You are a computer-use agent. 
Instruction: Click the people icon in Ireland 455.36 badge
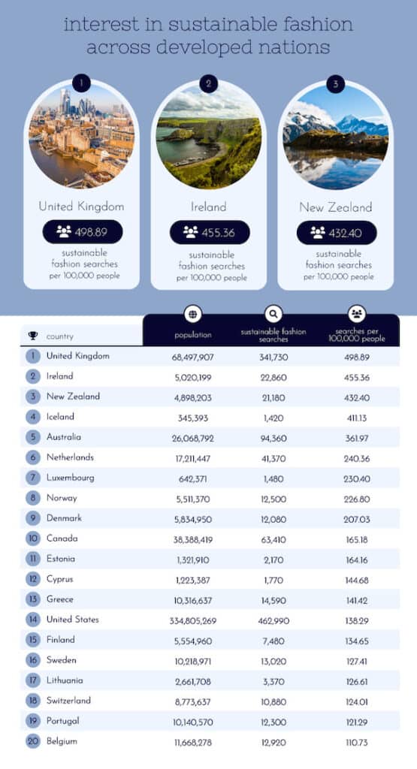tap(191, 232)
